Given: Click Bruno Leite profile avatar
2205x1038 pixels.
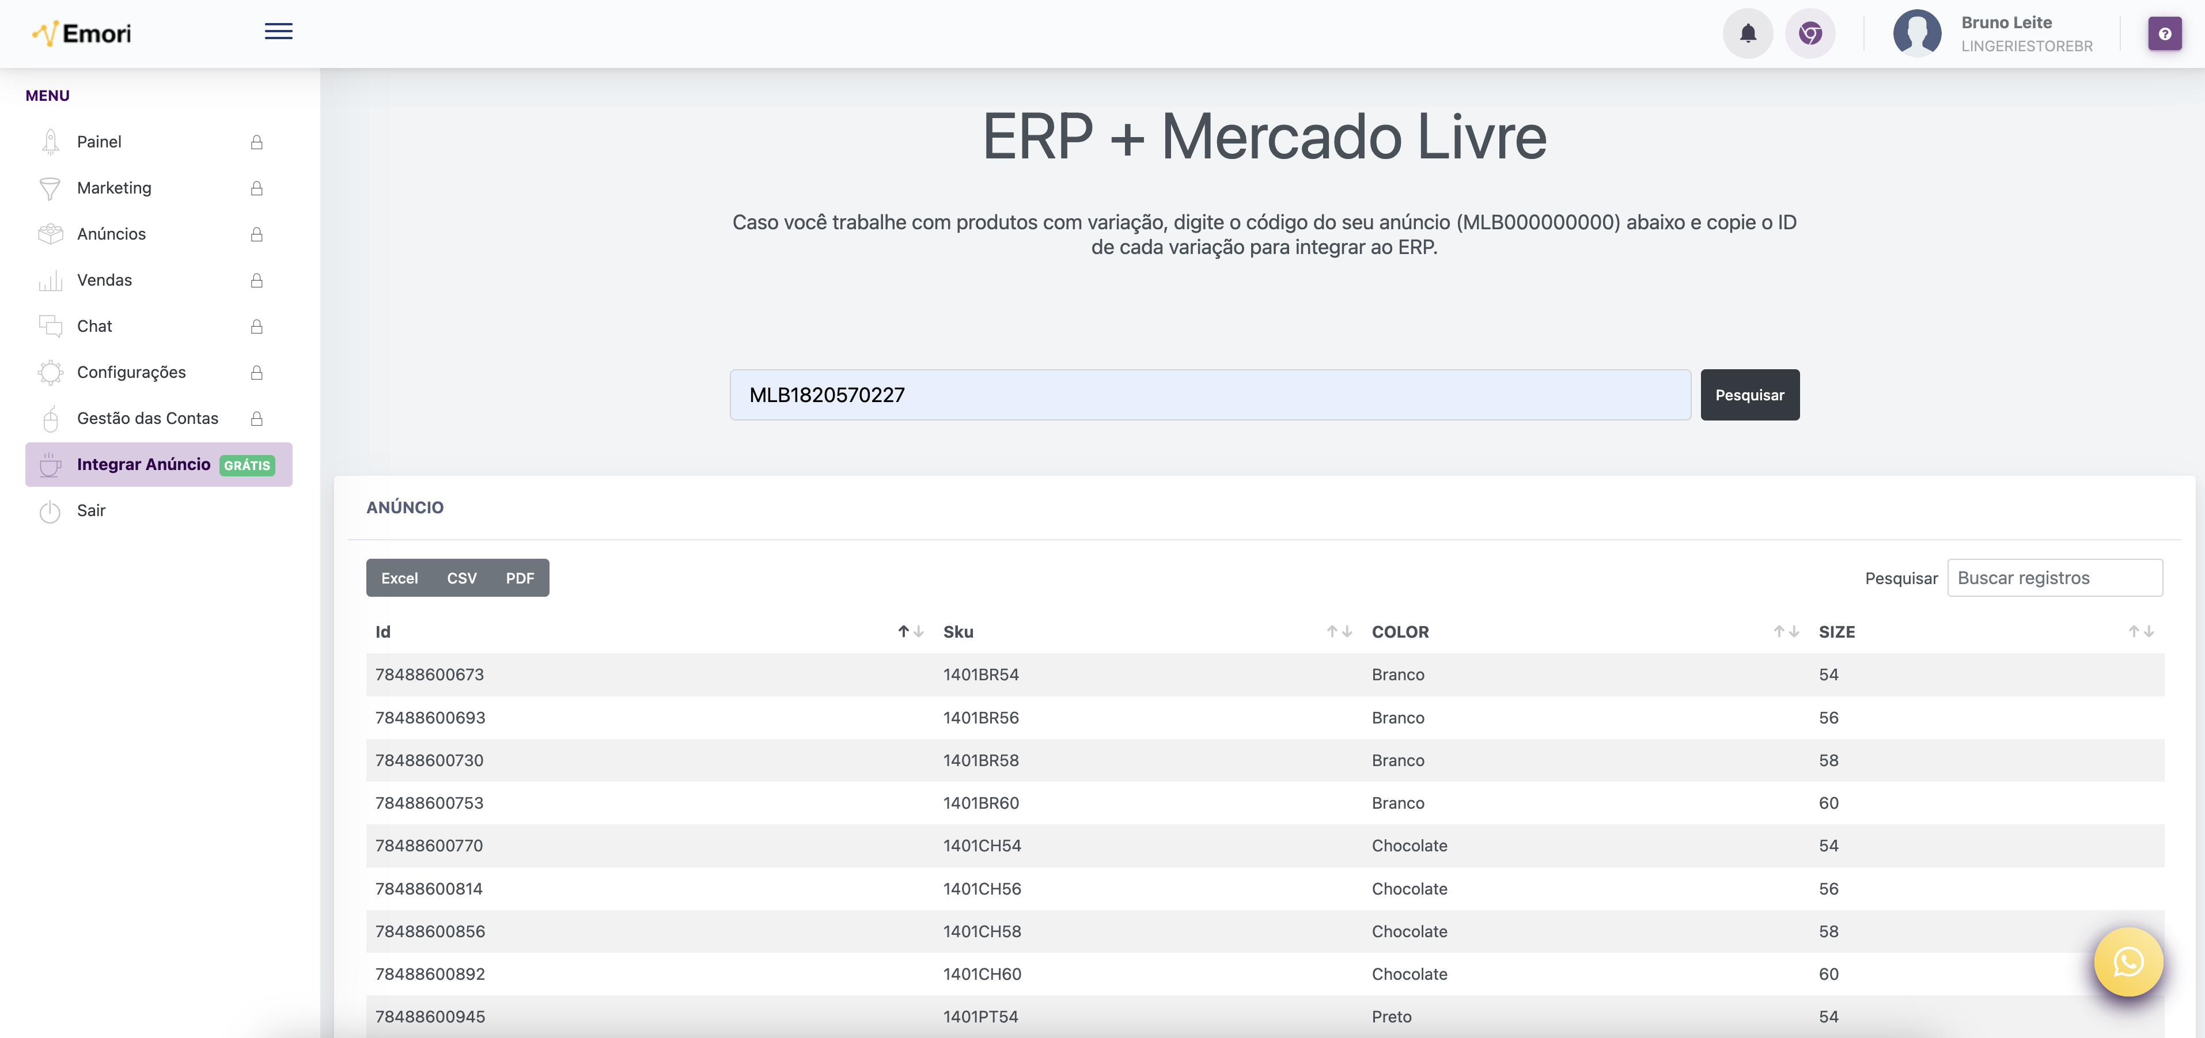Looking at the screenshot, I should click(1916, 33).
